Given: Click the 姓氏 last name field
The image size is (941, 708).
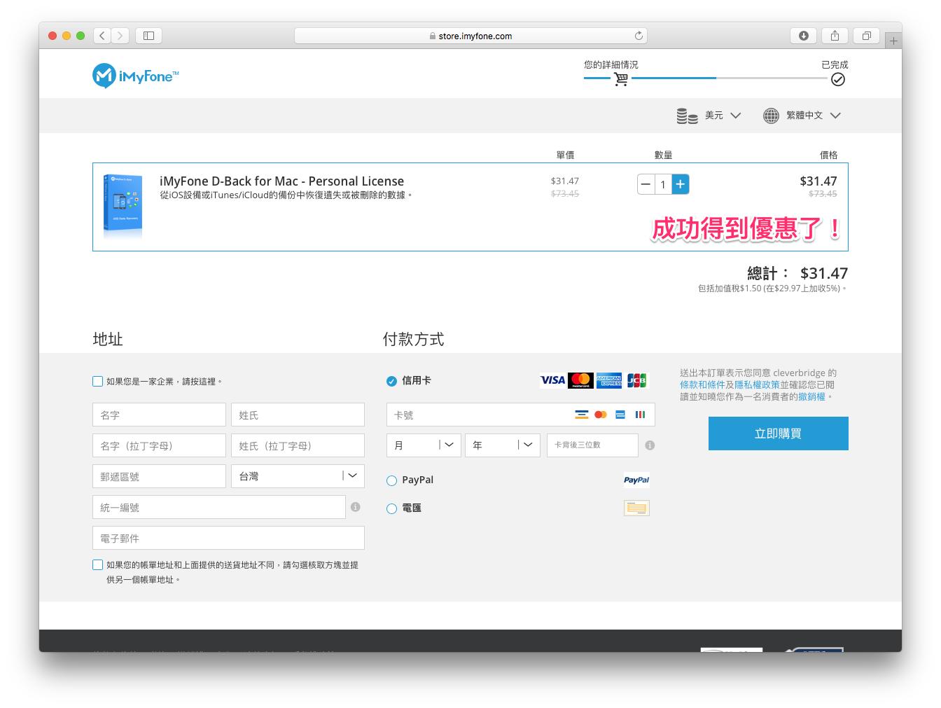Looking at the screenshot, I should (298, 415).
